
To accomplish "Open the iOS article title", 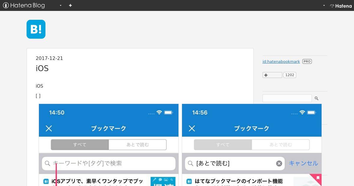I will (42, 68).
